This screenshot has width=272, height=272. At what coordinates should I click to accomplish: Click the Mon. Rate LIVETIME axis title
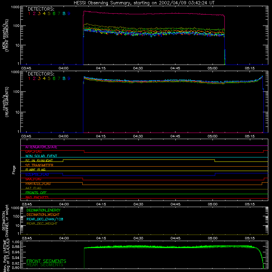point(6,256)
